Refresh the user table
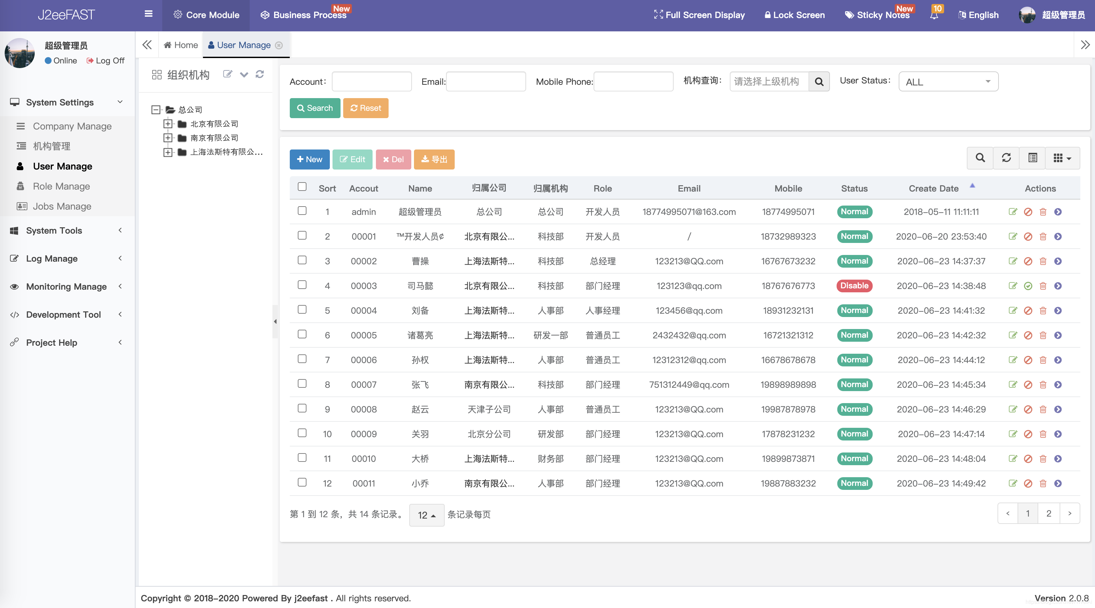The width and height of the screenshot is (1095, 608). pyautogui.click(x=1006, y=158)
